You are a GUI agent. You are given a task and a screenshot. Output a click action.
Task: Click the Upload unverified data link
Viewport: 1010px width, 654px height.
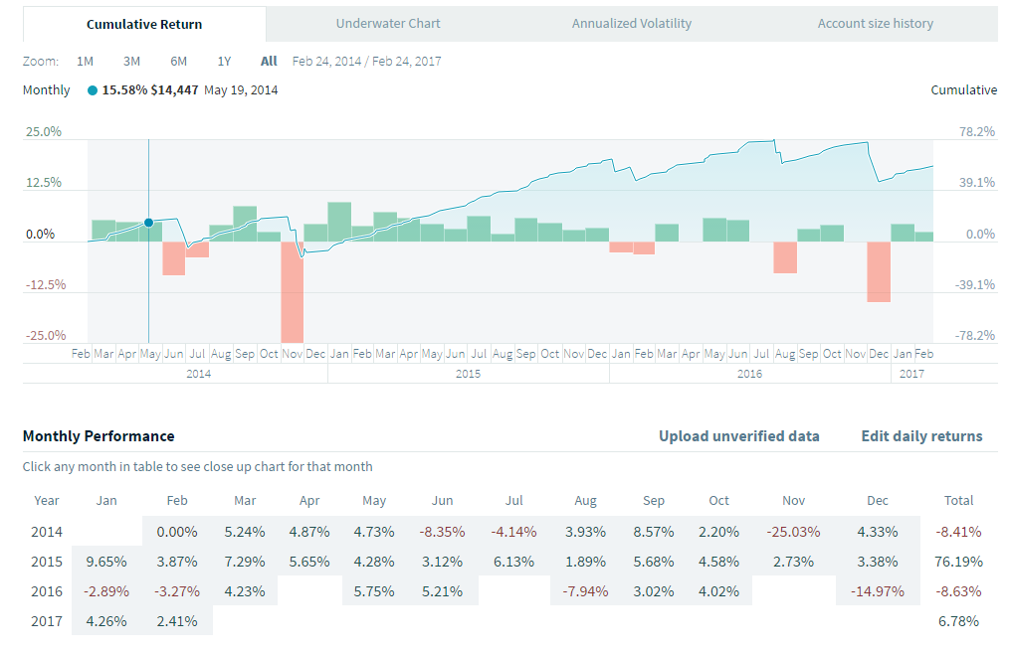click(738, 436)
